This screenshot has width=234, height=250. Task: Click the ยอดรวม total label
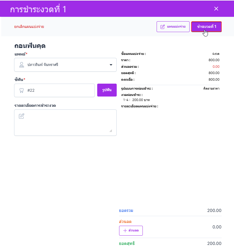click(x=126, y=210)
